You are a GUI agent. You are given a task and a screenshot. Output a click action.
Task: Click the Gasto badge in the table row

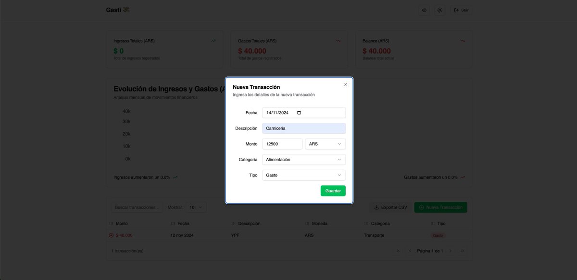click(438, 235)
